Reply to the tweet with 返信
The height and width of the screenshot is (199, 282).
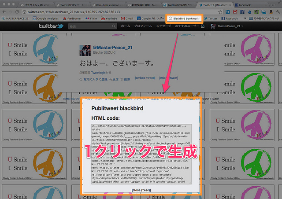click(114, 79)
